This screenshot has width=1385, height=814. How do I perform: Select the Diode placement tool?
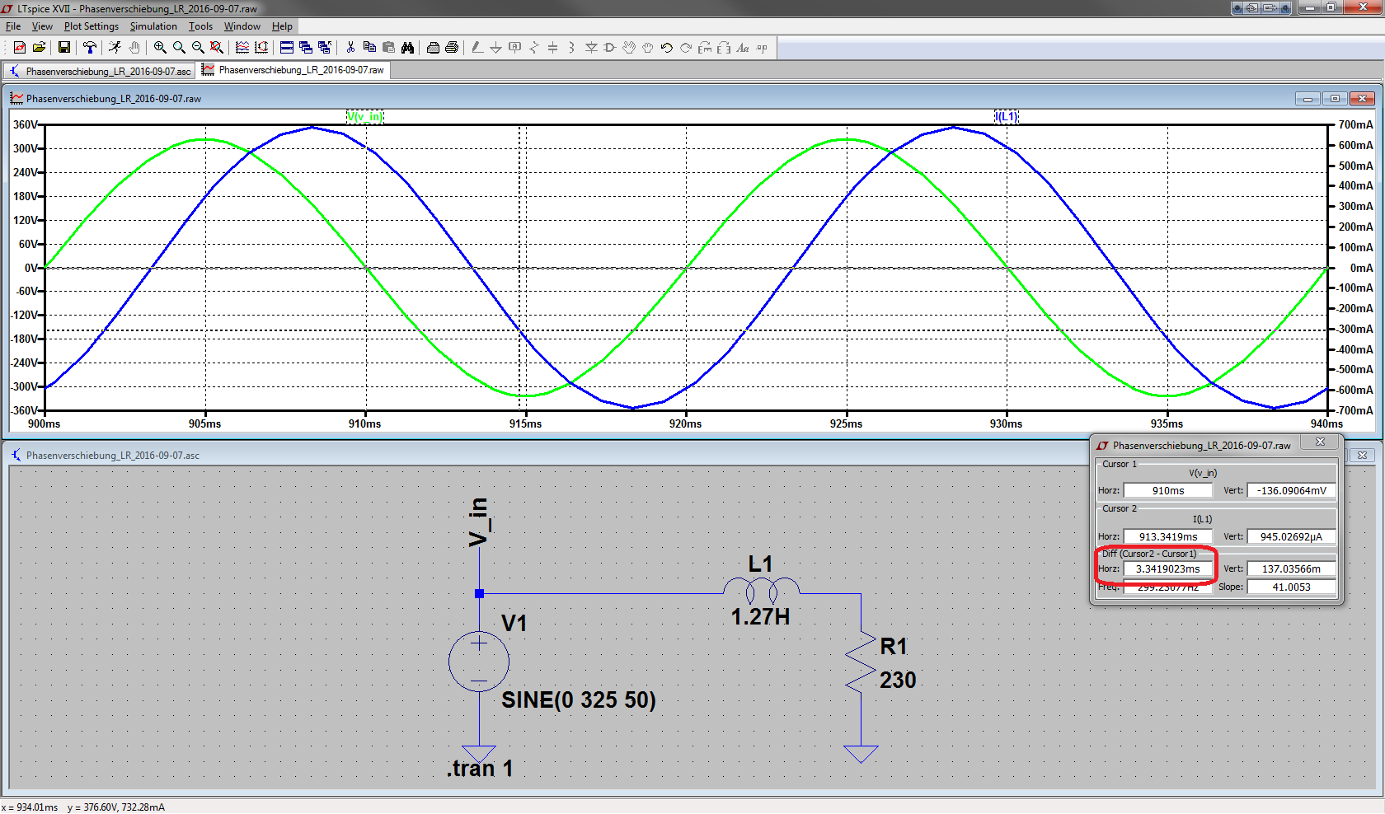coord(591,48)
